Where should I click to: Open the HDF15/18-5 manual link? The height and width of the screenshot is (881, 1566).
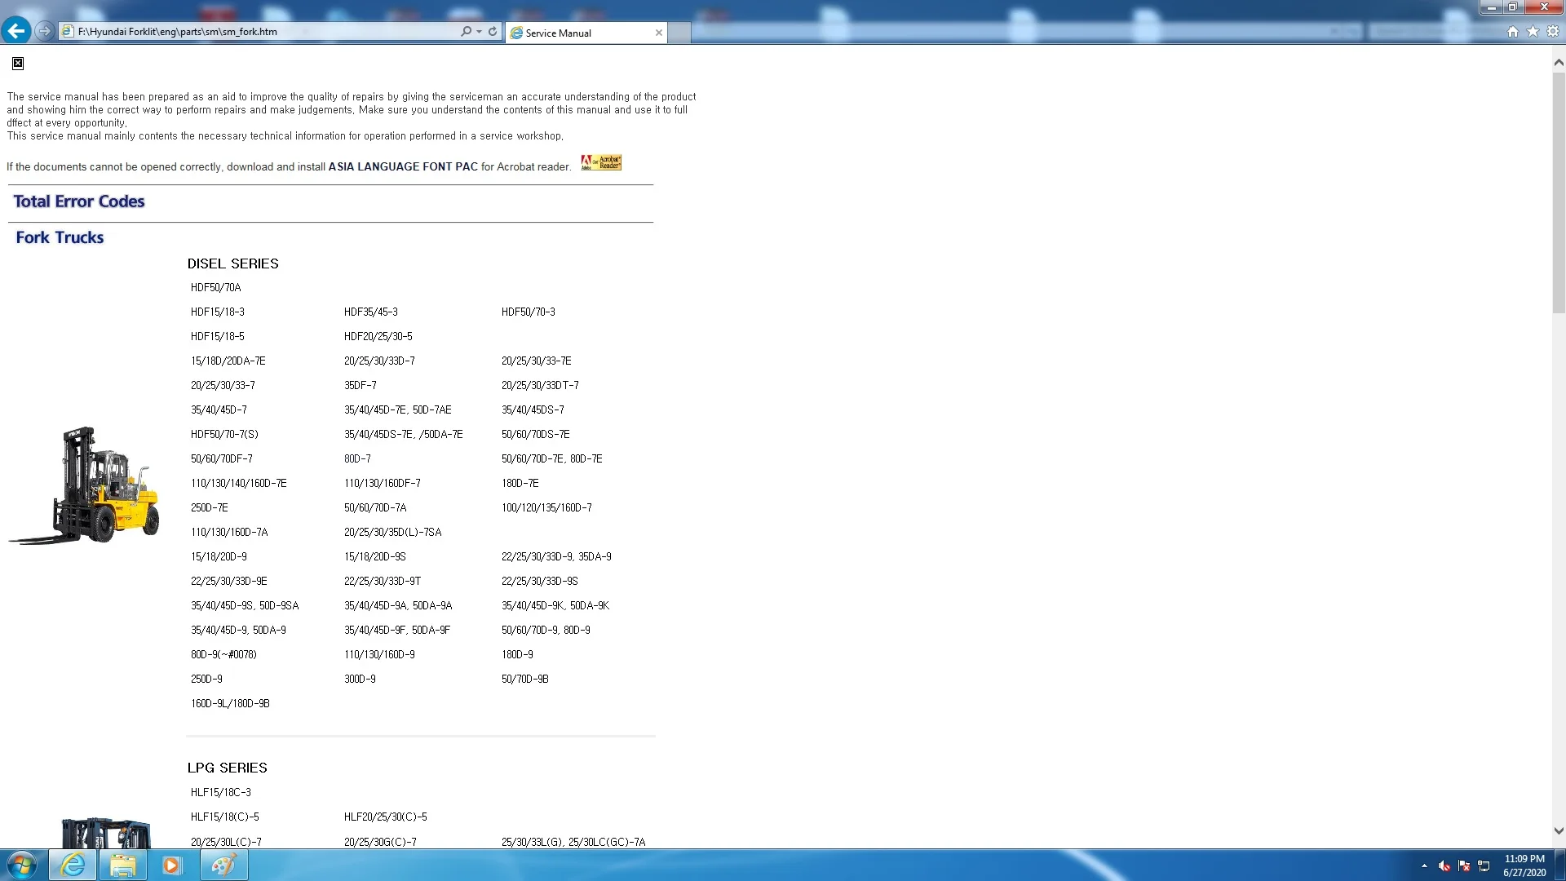point(218,336)
